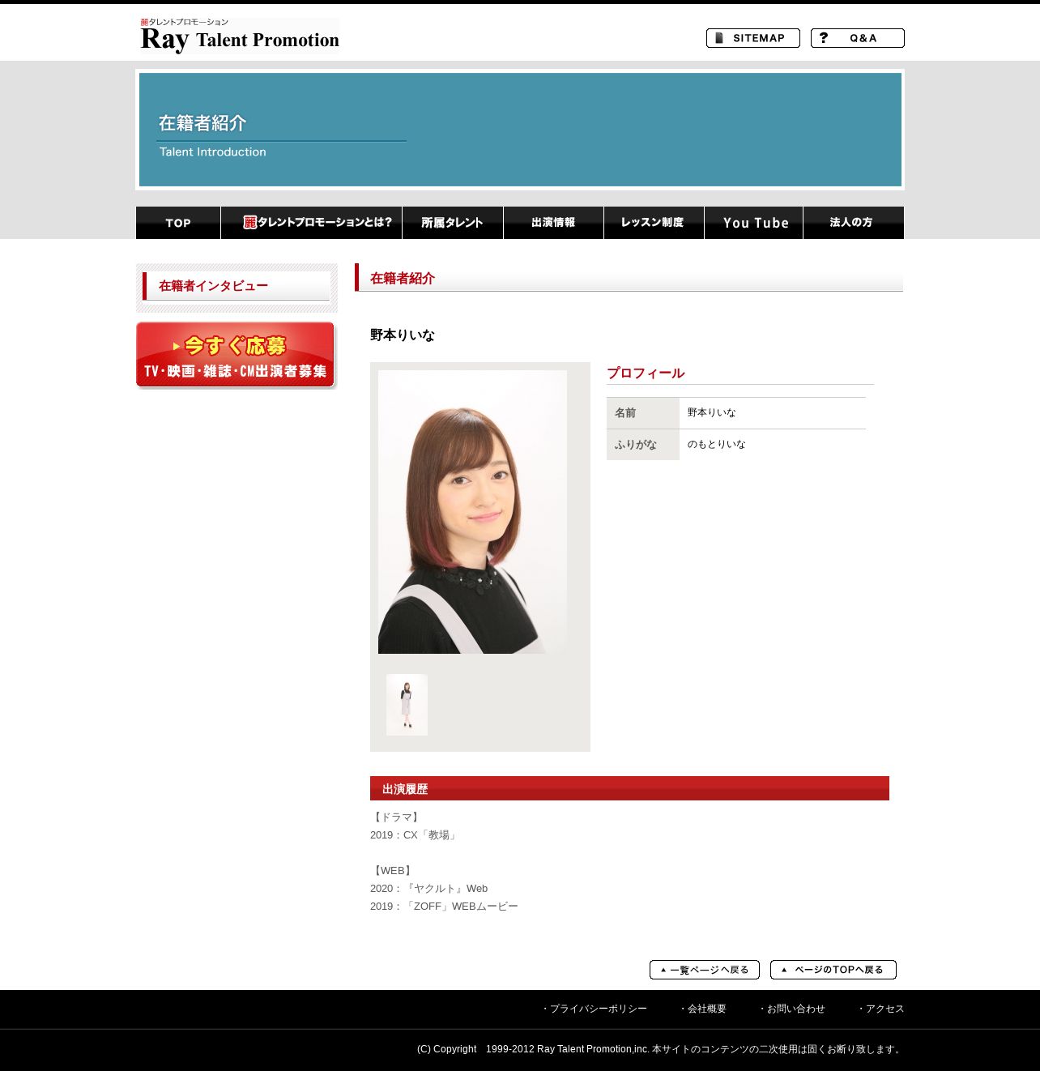Click the 名前 table label
Viewport: 1040px width, 1071px height.
coord(625,412)
